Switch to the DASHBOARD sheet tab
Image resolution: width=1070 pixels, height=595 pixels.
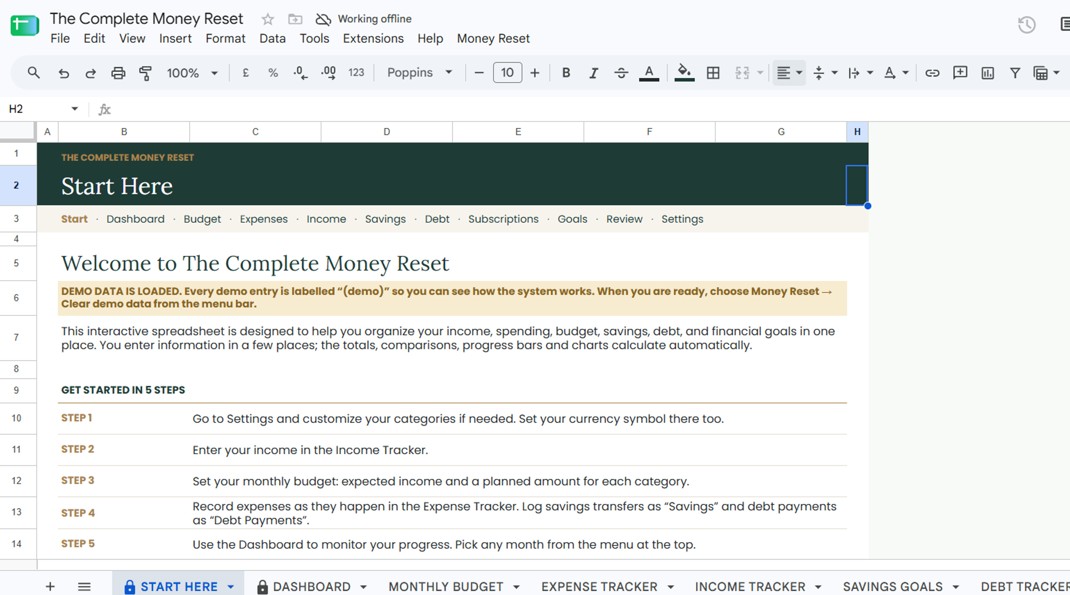tap(311, 586)
